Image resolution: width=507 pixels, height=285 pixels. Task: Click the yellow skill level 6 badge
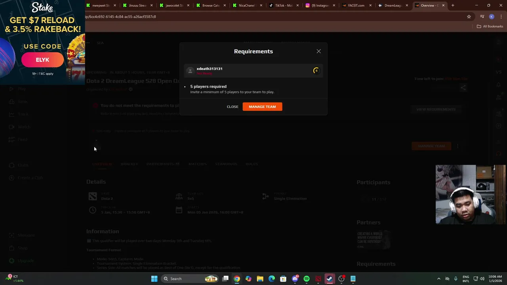tap(316, 70)
